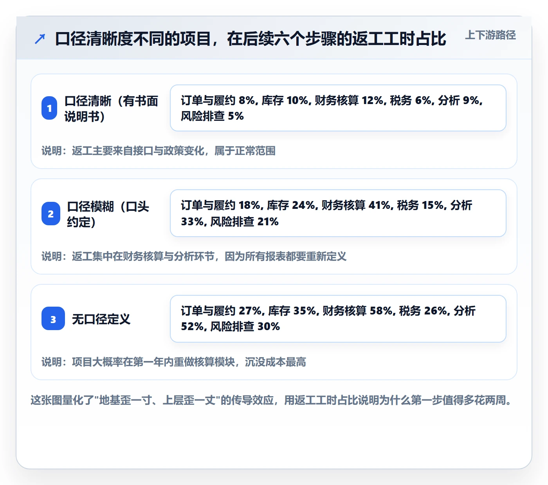Select the number 3 badge
The height and width of the screenshot is (485, 548).
coord(53,318)
